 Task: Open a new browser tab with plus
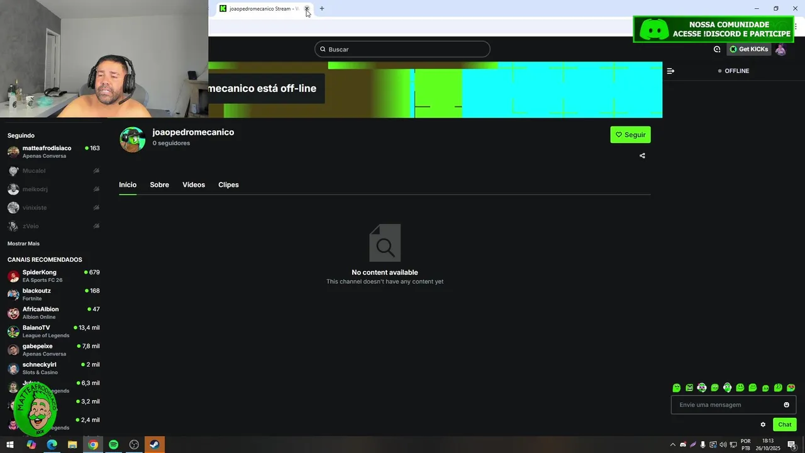tap(322, 9)
